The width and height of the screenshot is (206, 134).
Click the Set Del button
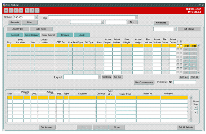point(118,77)
